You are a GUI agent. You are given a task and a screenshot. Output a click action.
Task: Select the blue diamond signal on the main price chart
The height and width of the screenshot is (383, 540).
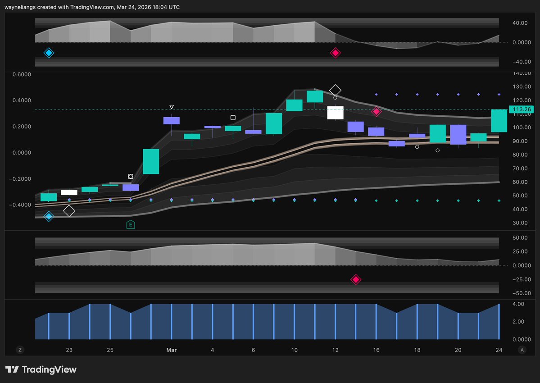pos(49,216)
